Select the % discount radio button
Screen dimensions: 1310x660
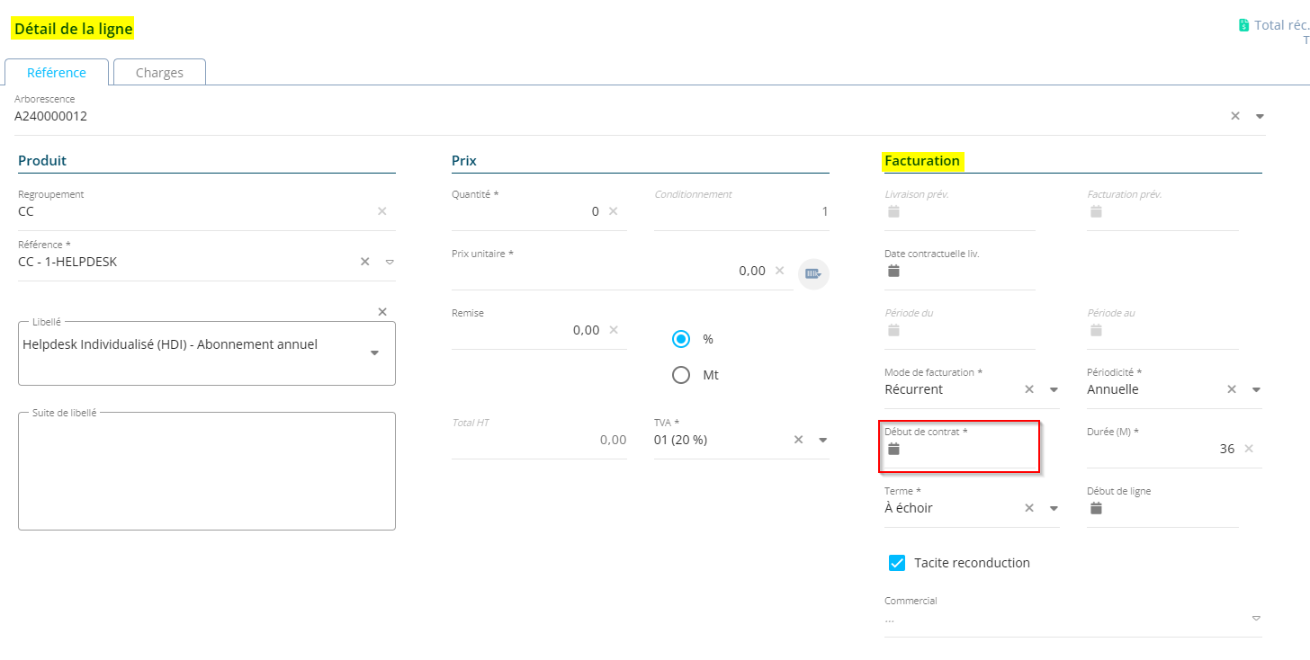click(681, 339)
